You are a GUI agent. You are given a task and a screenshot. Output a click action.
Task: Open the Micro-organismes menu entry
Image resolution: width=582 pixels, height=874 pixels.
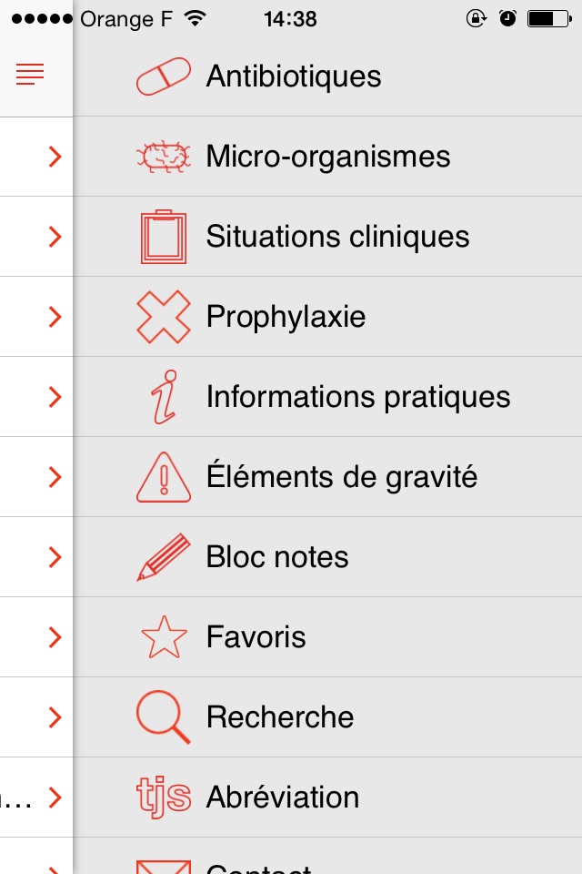pos(328,157)
